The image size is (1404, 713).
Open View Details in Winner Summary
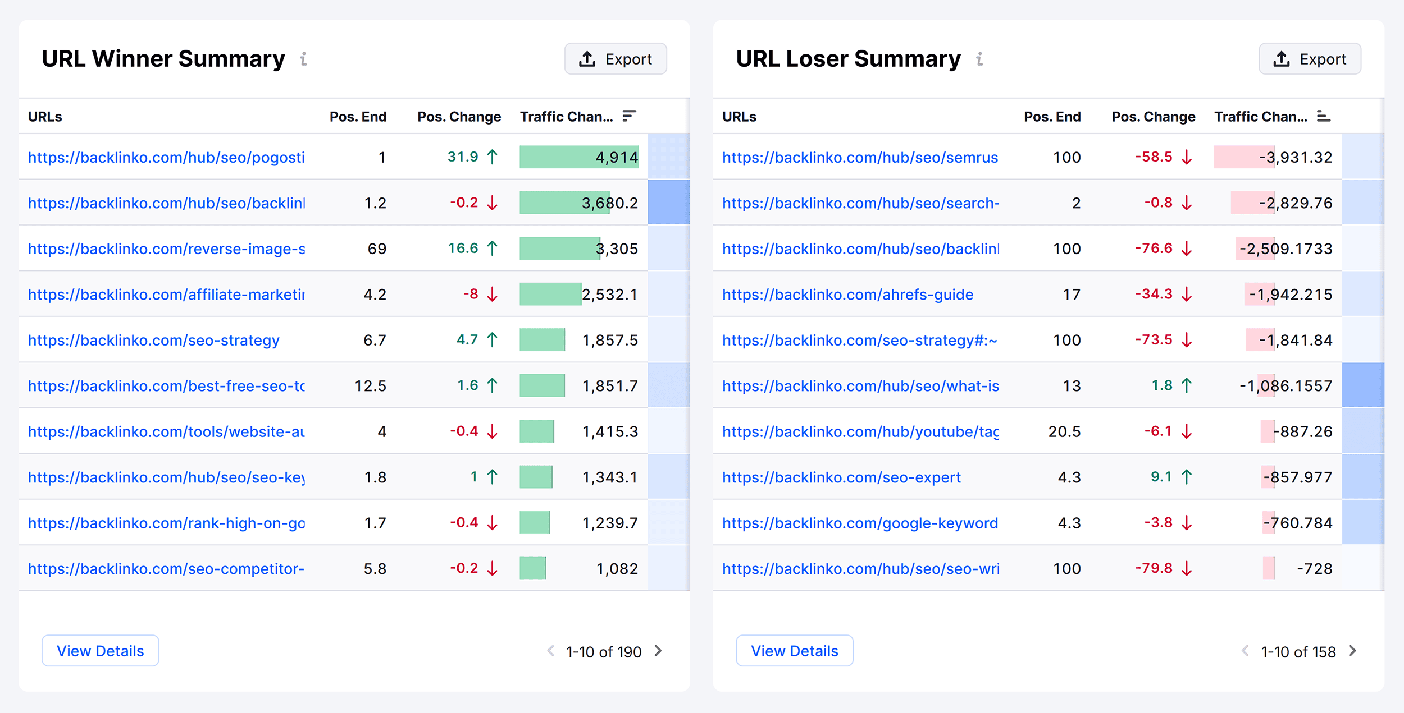(101, 651)
